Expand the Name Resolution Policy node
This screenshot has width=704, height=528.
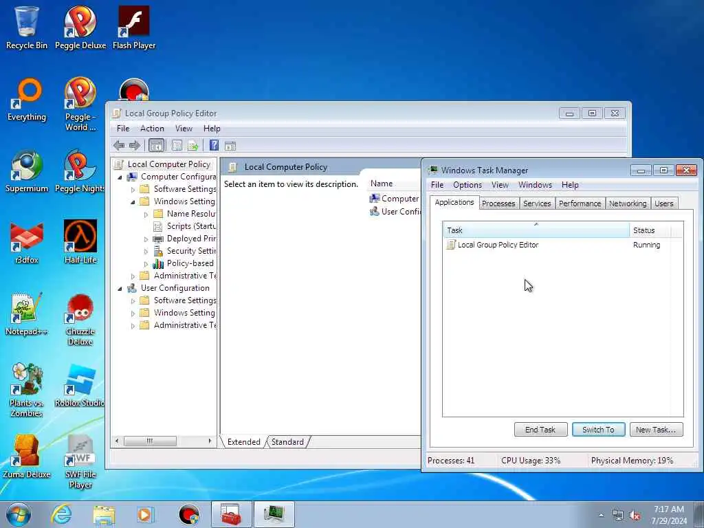146,214
